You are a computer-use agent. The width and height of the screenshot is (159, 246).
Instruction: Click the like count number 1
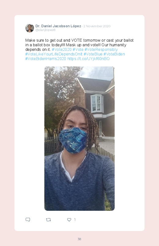[75, 220]
